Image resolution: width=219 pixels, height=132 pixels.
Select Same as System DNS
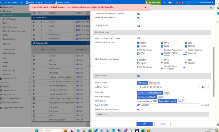(147, 101)
